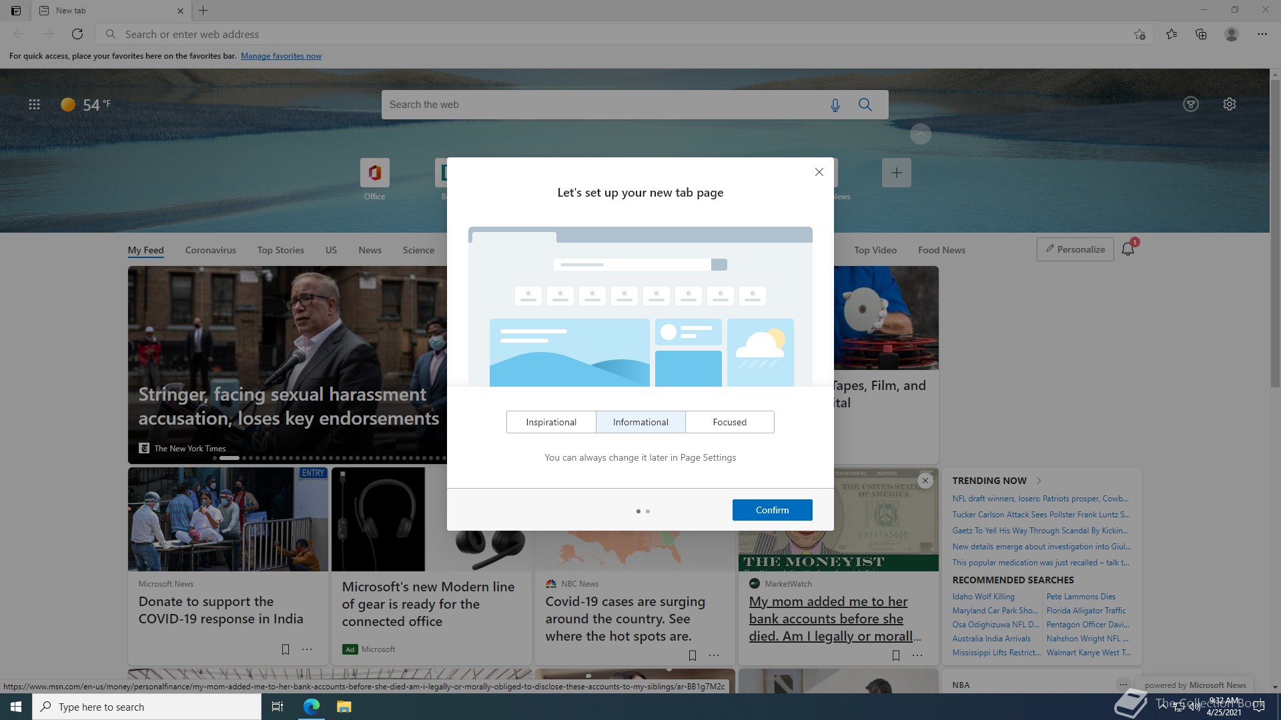Open a new browser tab
1281x720 pixels.
pyautogui.click(x=203, y=11)
